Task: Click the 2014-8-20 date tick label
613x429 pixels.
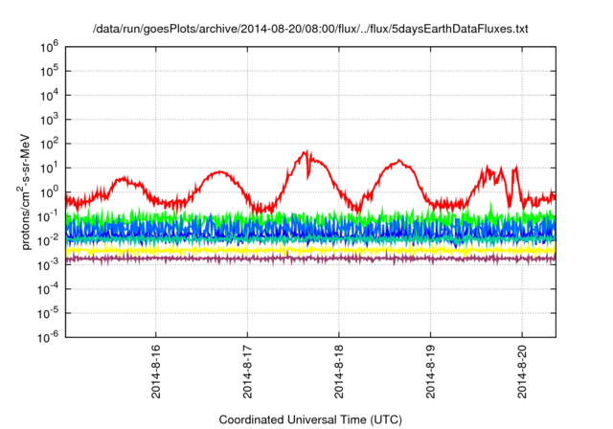Action: click(x=522, y=372)
